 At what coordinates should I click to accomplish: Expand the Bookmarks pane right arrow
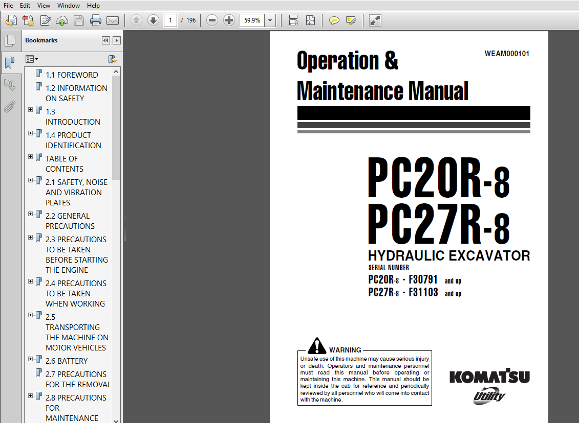(117, 40)
